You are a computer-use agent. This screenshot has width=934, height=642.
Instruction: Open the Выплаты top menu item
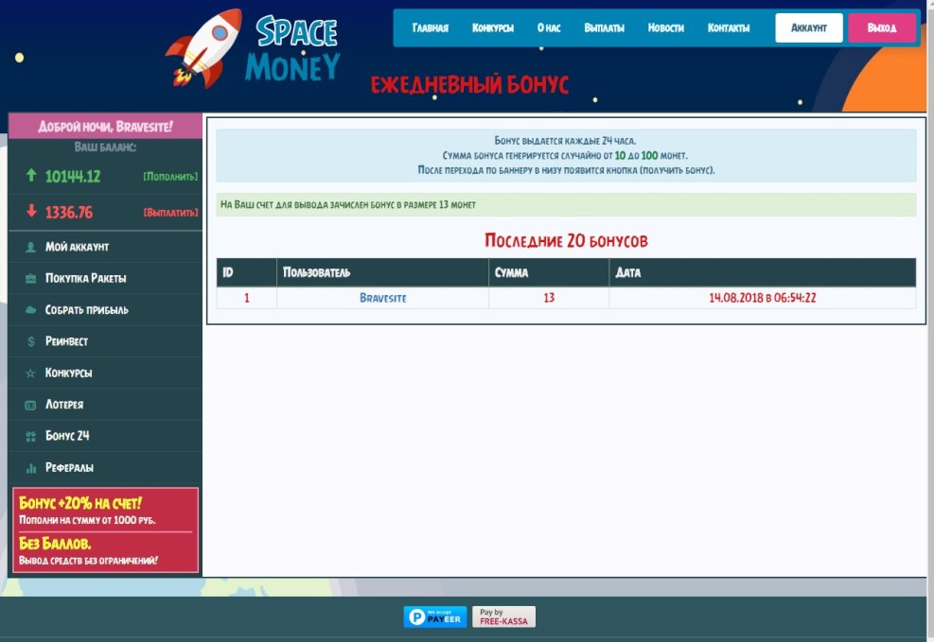tap(604, 28)
